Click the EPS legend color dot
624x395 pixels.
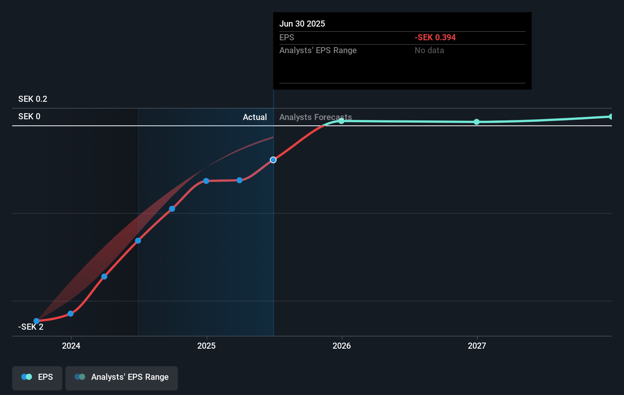tap(26, 376)
